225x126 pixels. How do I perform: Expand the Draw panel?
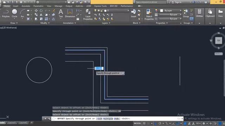pyautogui.click(x=14, y=23)
